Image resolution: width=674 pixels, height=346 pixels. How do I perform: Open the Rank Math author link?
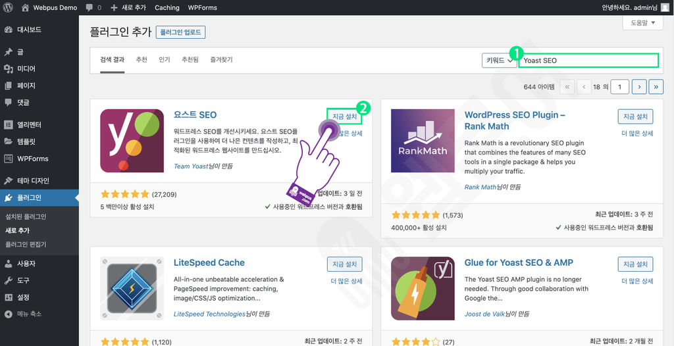[480, 187]
